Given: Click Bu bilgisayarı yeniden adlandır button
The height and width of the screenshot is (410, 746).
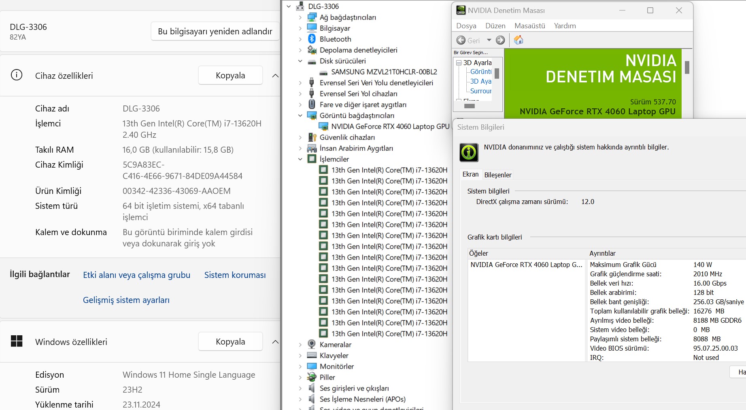Looking at the screenshot, I should tap(215, 31).
